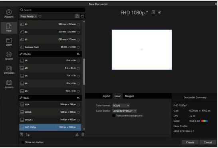Open the Press Ready category dropdown
218x148 pixels.
[x=28, y=16]
